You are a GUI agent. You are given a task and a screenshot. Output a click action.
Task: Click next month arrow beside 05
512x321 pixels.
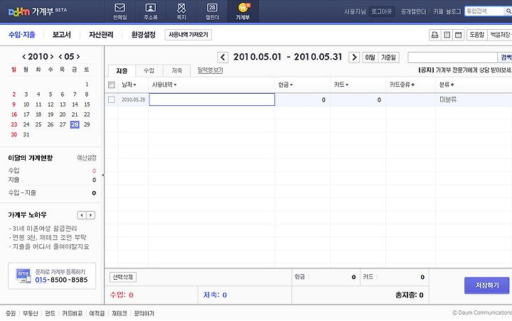(78, 57)
